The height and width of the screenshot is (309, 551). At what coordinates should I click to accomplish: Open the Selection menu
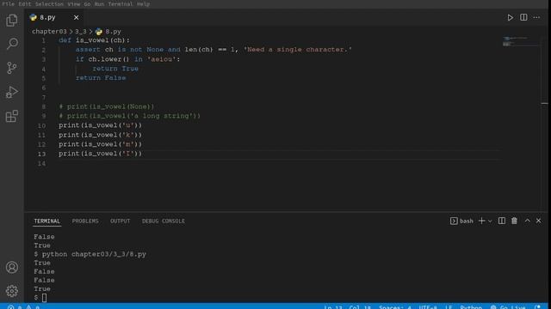pyautogui.click(x=49, y=3)
